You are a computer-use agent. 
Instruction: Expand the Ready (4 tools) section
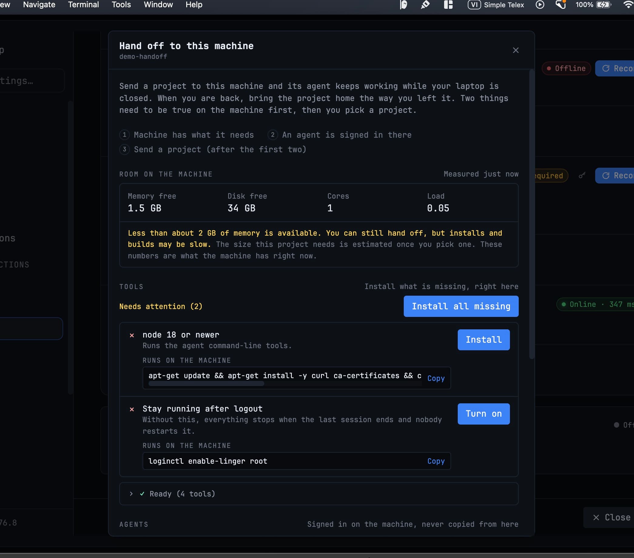point(319,494)
